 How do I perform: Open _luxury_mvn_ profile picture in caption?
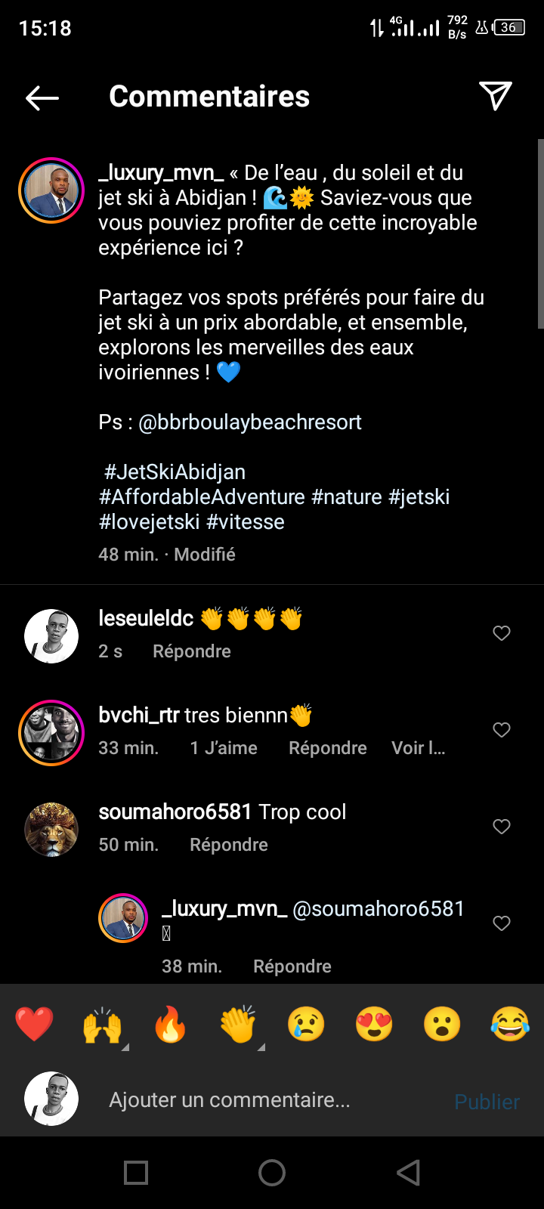[x=51, y=190]
